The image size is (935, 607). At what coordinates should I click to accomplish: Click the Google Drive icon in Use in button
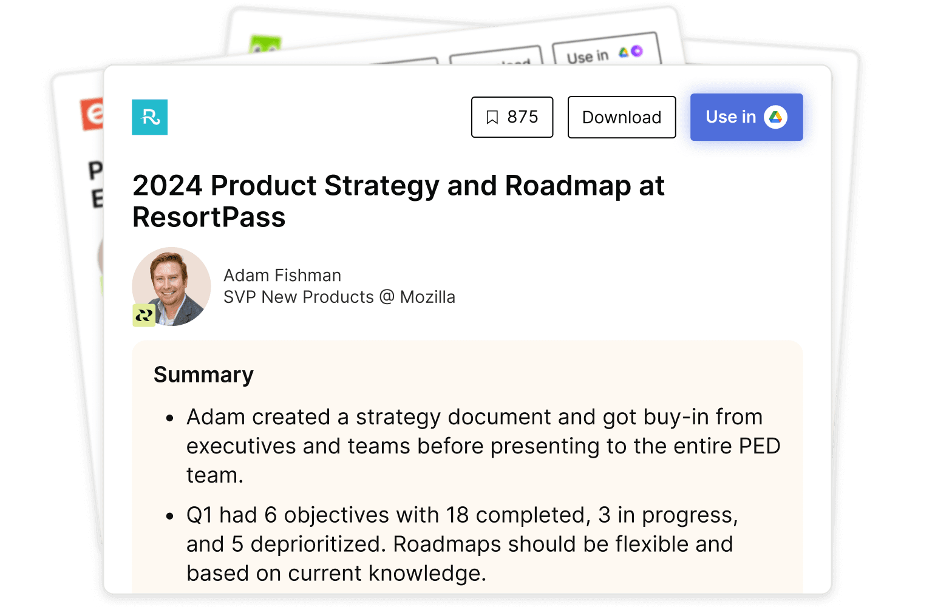point(776,117)
